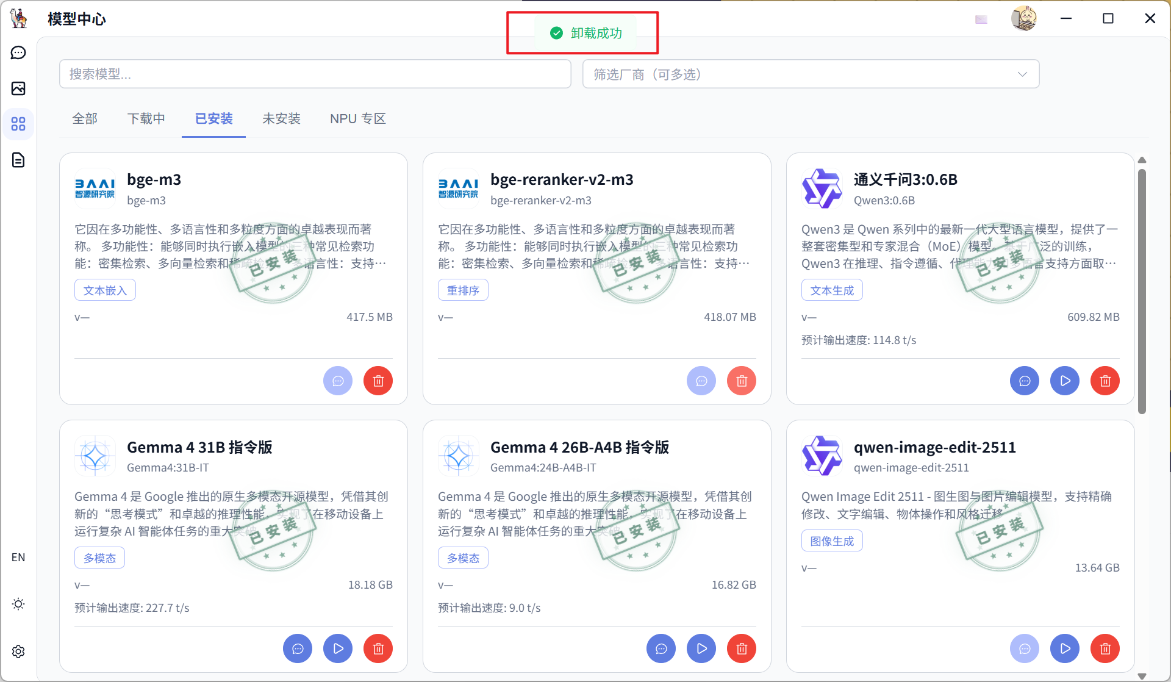
Task: Click the 重排序 tag on bge-reranker
Action: tap(463, 290)
